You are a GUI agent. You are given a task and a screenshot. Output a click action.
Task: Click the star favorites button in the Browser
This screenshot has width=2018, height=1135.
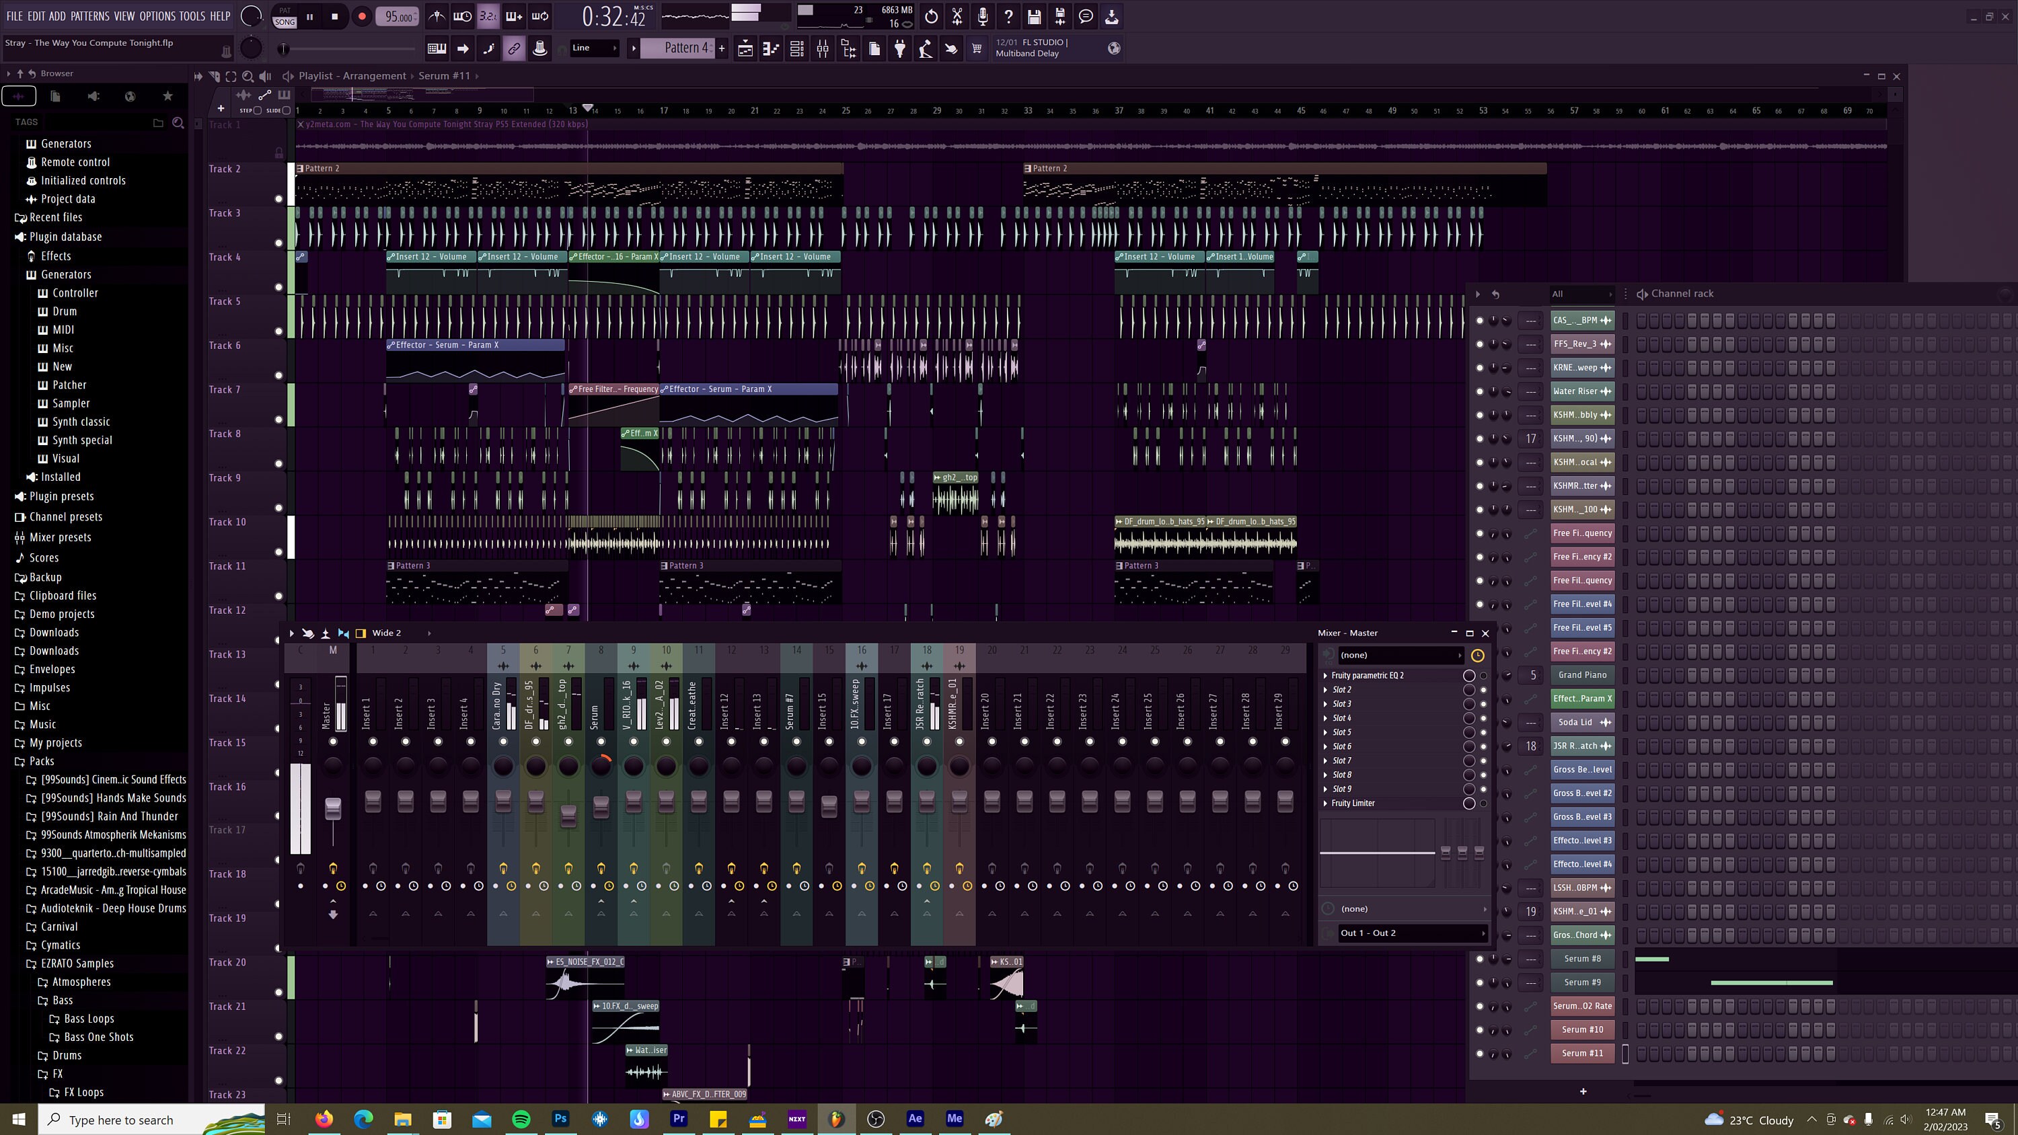click(x=167, y=95)
